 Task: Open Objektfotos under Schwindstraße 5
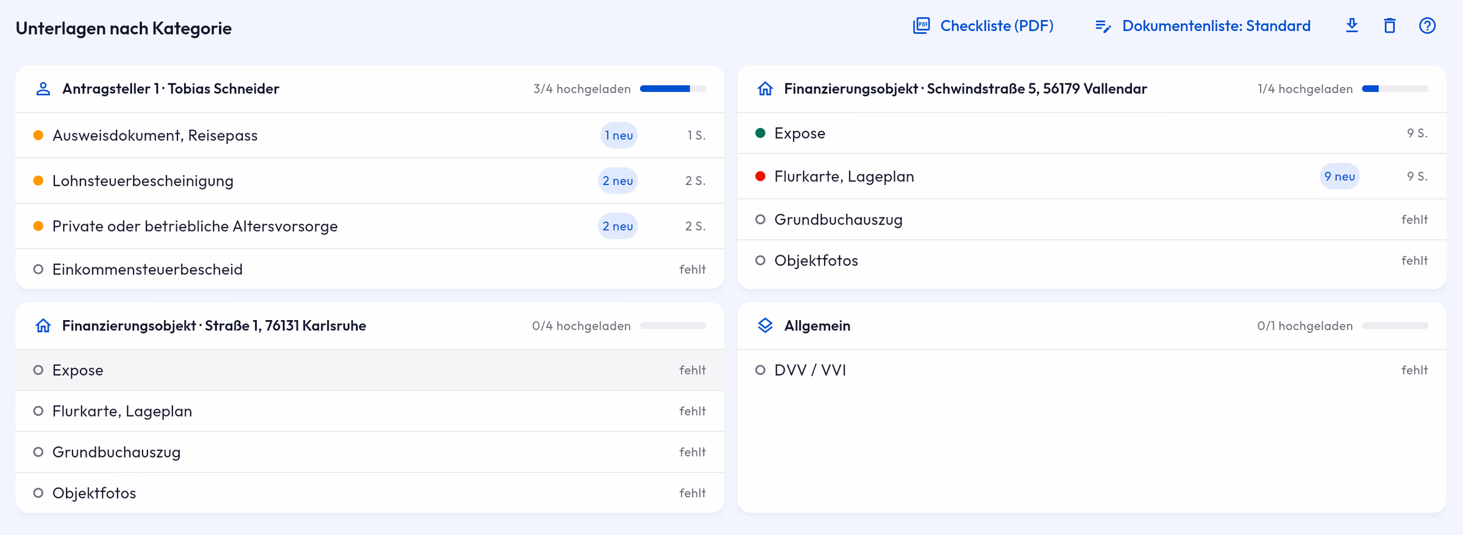tap(1092, 261)
